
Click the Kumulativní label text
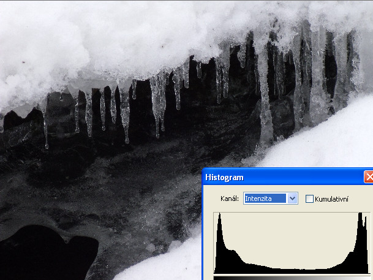coord(331,199)
